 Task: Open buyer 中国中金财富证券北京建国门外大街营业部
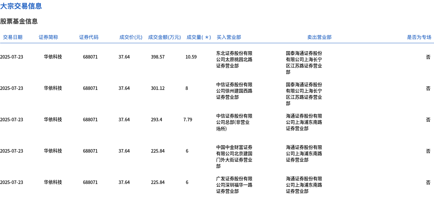(234, 157)
